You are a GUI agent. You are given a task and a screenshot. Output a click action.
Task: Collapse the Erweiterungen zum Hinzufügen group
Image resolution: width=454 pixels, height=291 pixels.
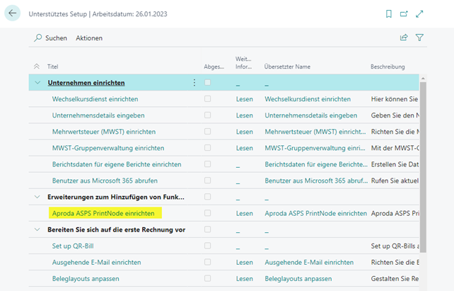[37, 197]
